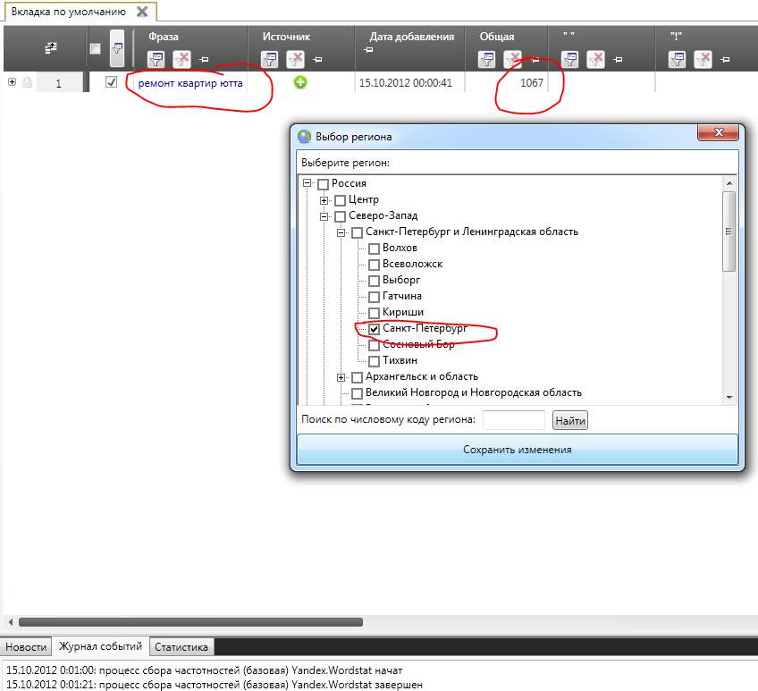The height and width of the screenshot is (691, 758).
Task: Clear the filter on the Фраза column
Action: point(181,60)
